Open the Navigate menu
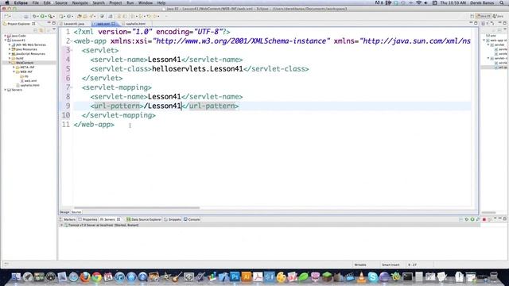 pyautogui.click(x=80, y=3)
